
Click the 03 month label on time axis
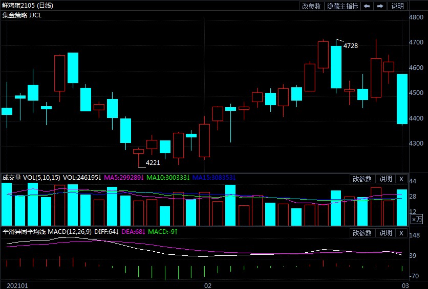[x=405, y=285]
